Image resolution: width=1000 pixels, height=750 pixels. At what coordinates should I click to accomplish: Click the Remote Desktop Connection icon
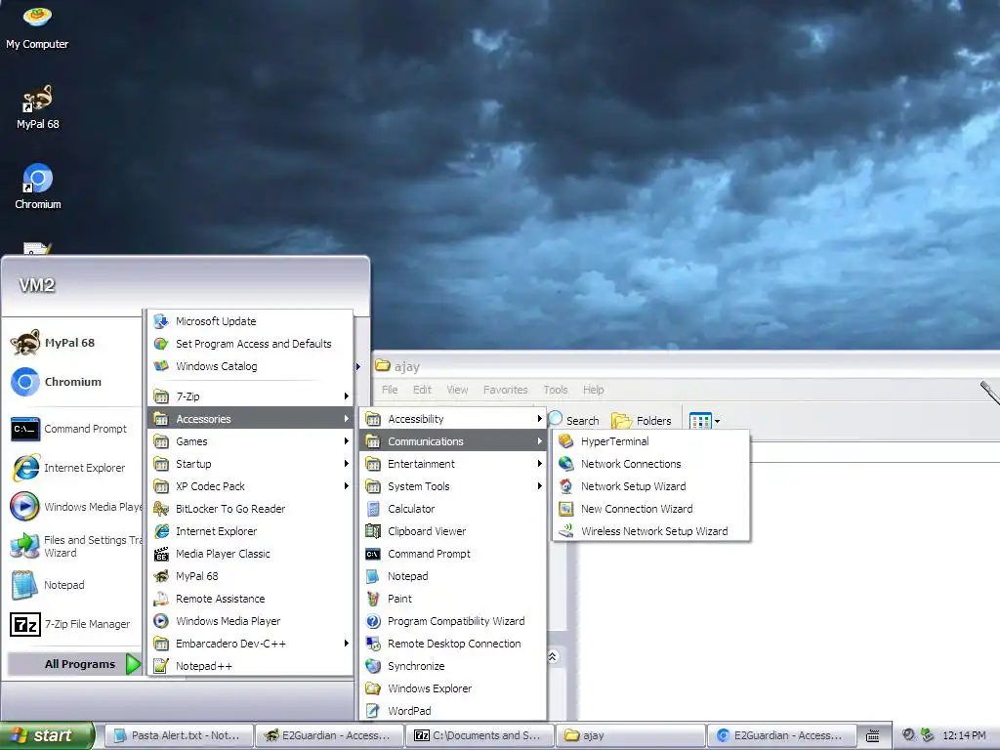click(x=373, y=644)
